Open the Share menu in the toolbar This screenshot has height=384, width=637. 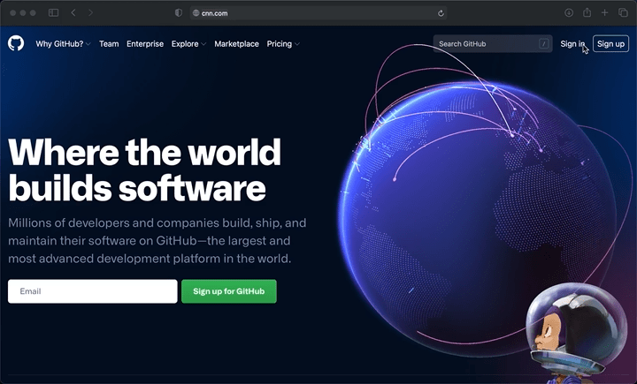(587, 13)
